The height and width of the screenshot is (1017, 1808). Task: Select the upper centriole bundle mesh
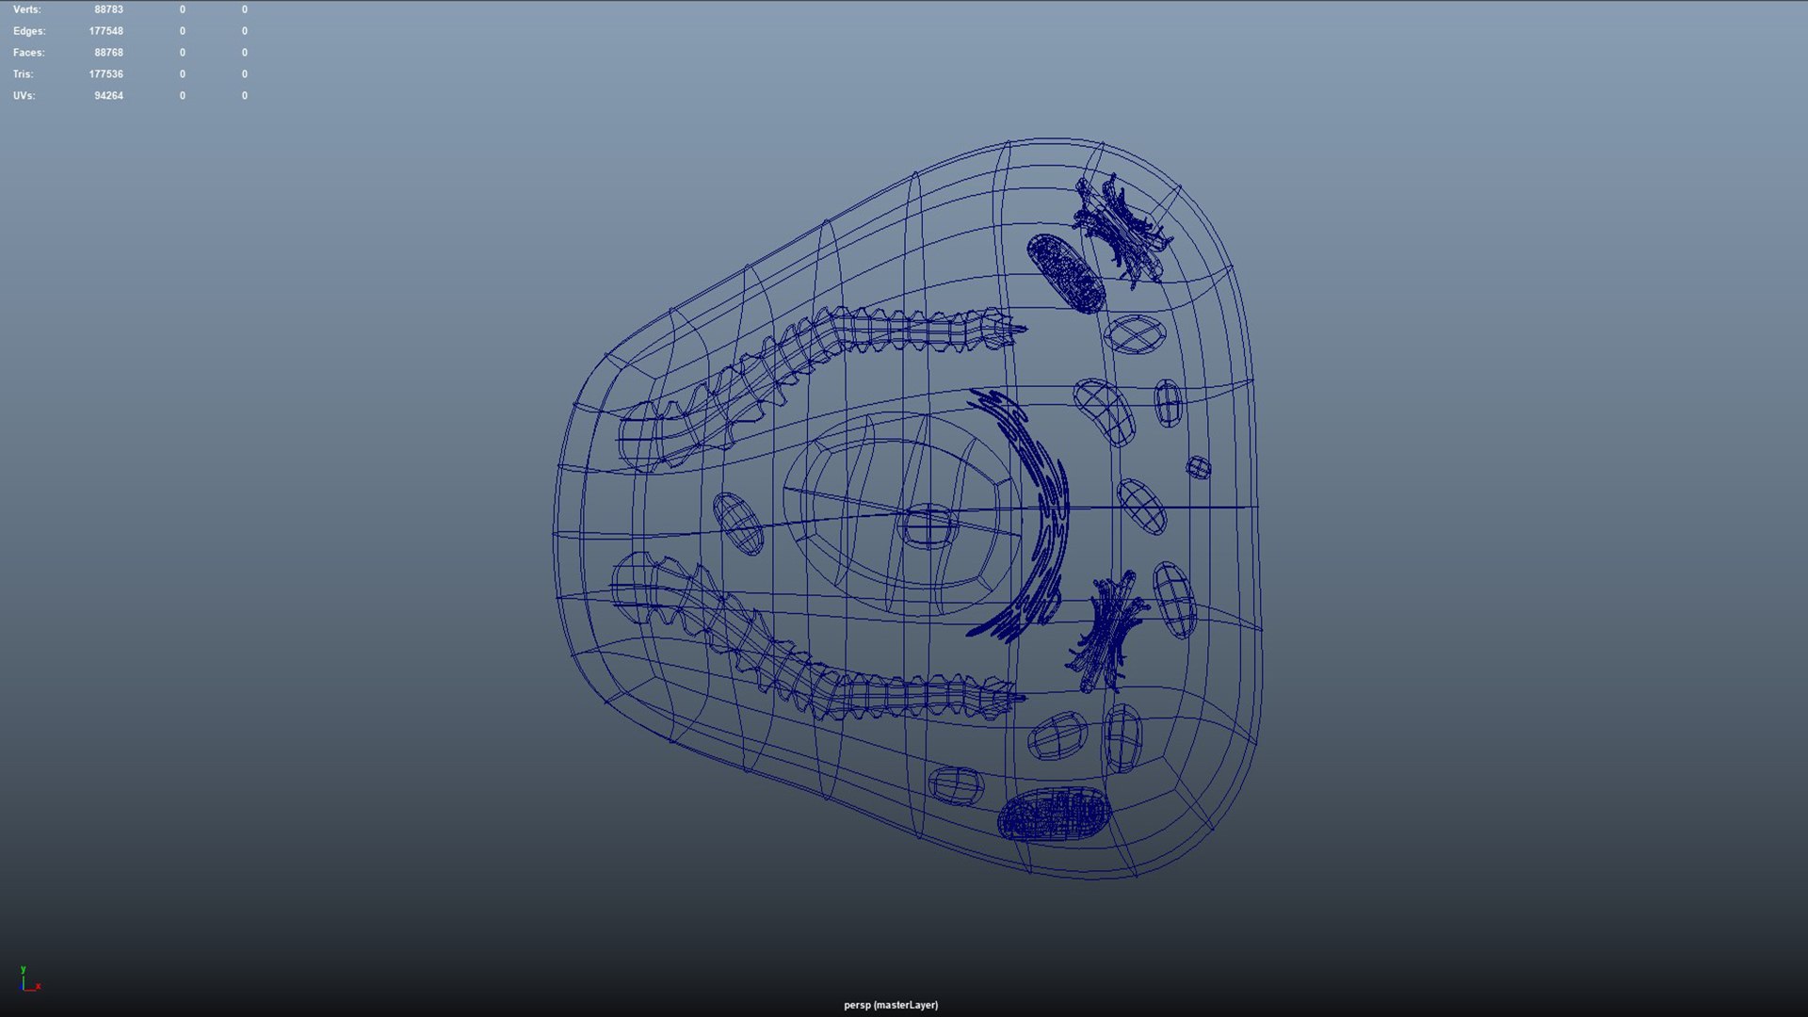(x=1121, y=229)
